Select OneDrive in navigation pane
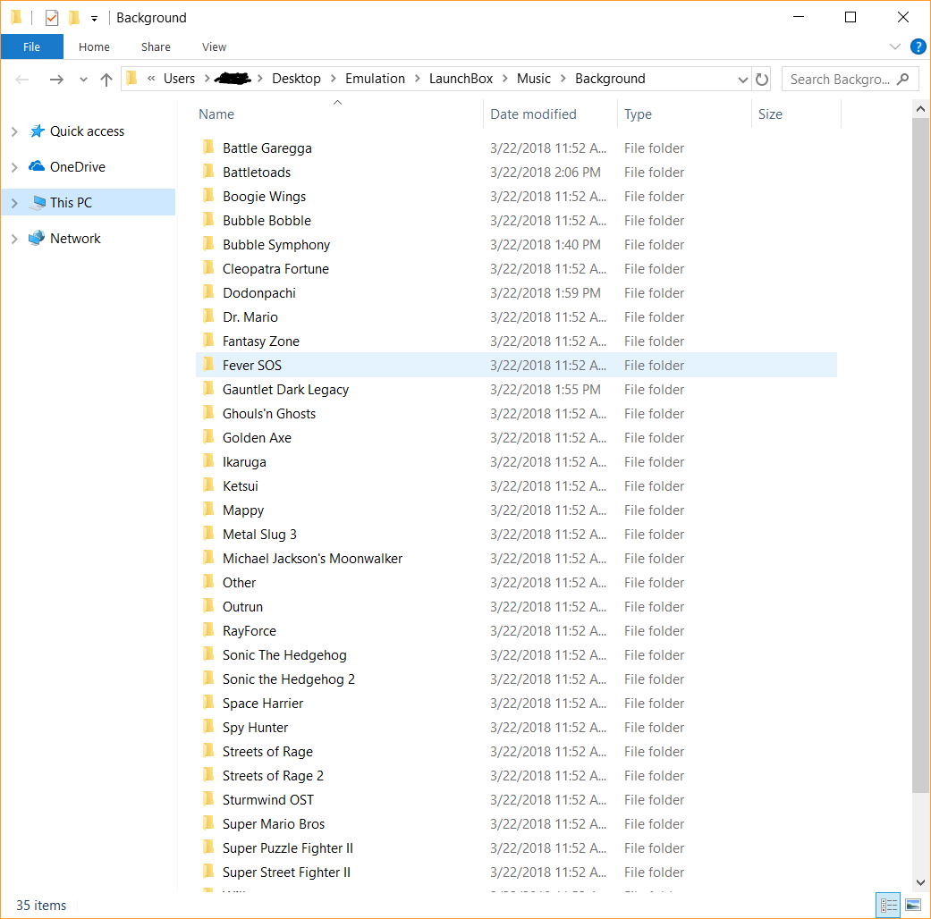 [x=77, y=167]
